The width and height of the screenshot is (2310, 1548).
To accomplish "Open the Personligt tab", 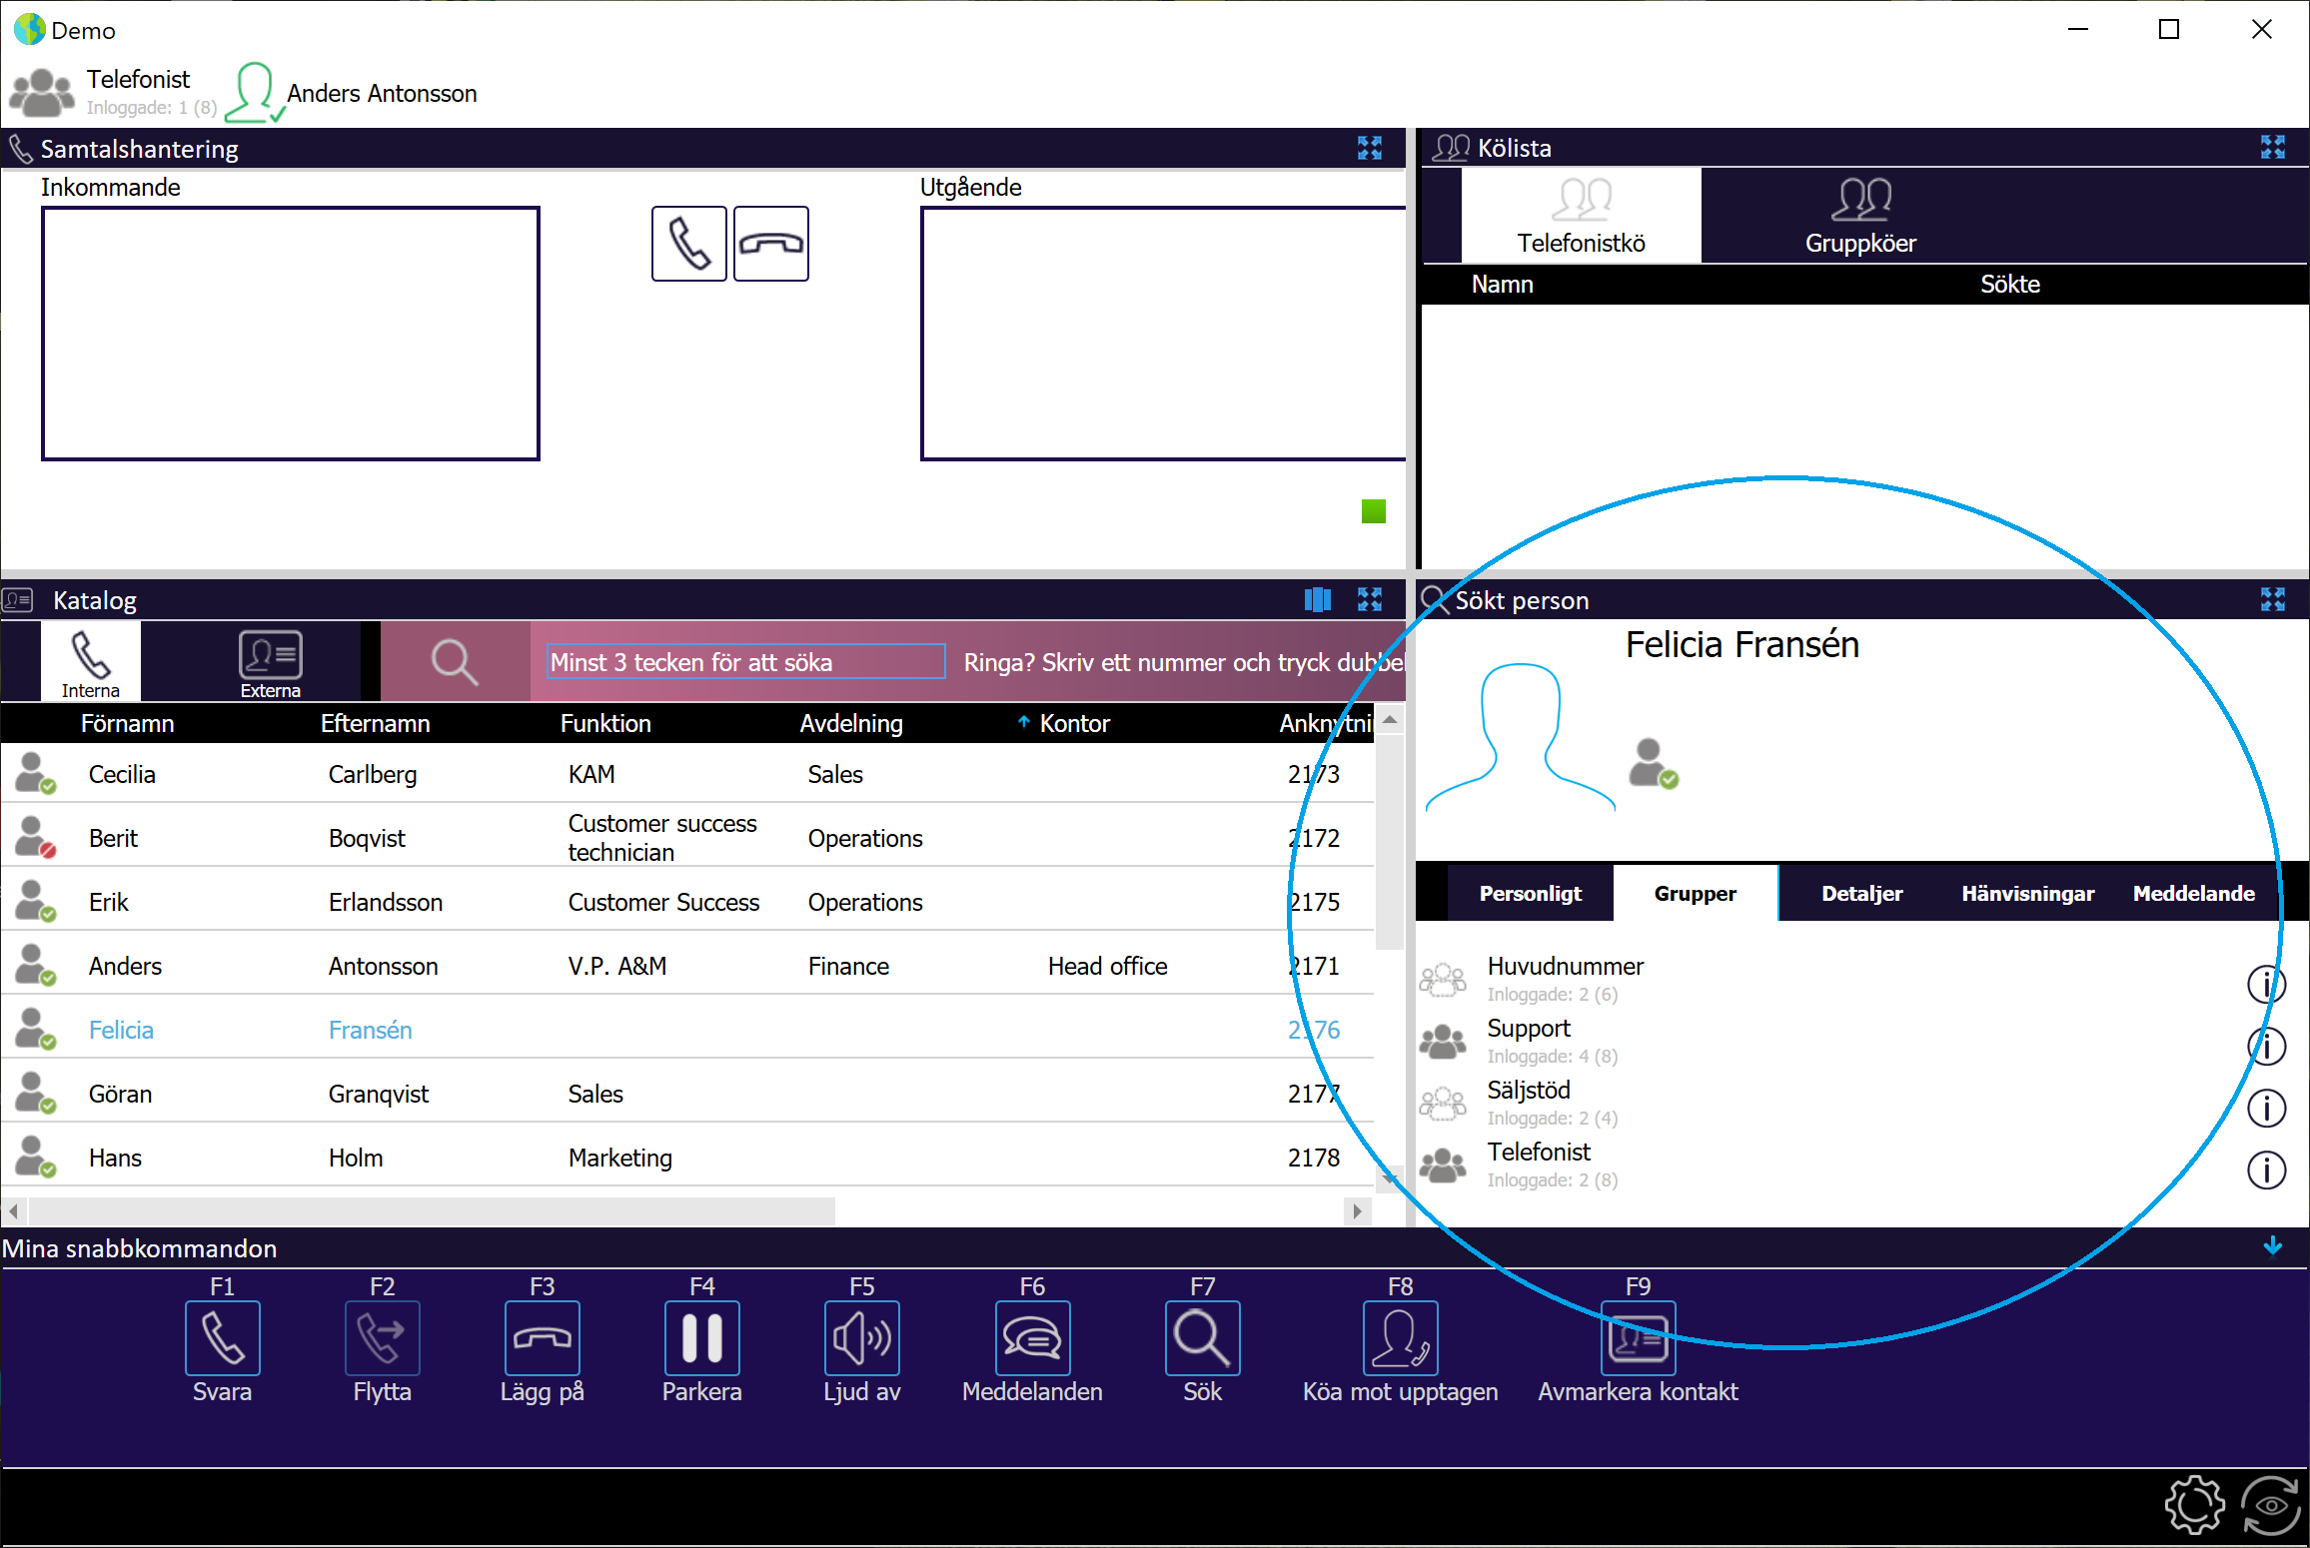I will click(1530, 893).
